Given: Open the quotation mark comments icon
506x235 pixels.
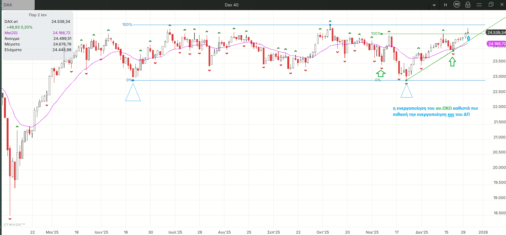Looking at the screenshot, I should pyautogui.click(x=457, y=5).
